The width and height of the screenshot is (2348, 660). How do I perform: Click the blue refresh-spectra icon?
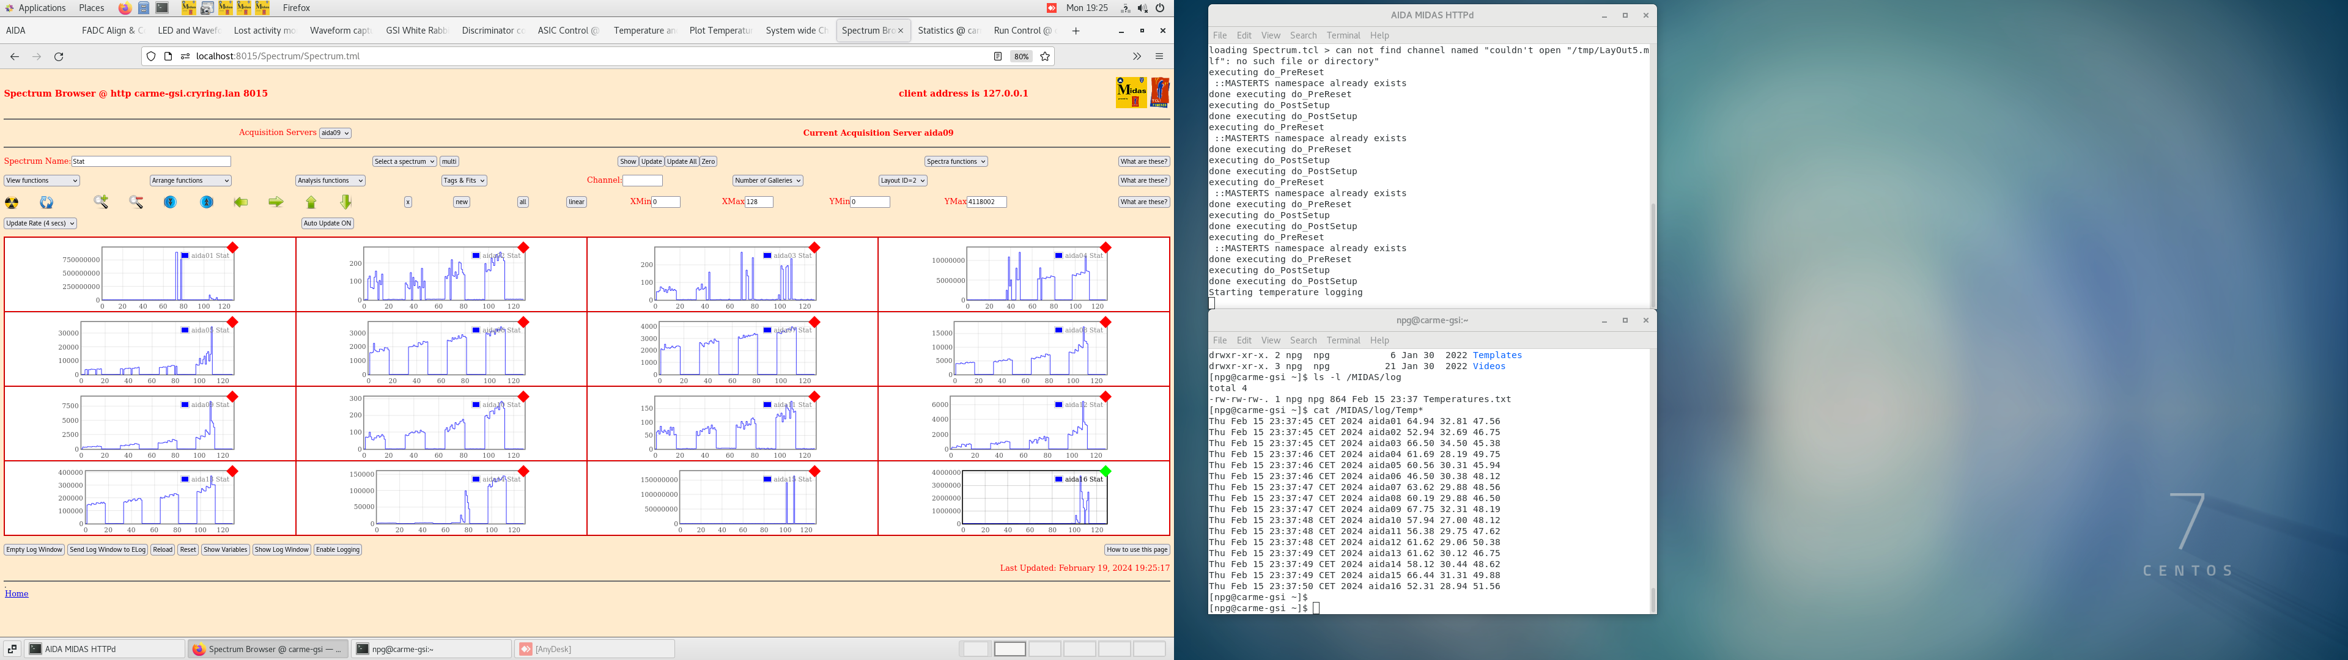click(46, 202)
